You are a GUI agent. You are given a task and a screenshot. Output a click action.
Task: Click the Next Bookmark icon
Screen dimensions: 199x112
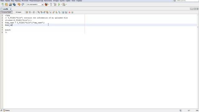click(57, 12)
